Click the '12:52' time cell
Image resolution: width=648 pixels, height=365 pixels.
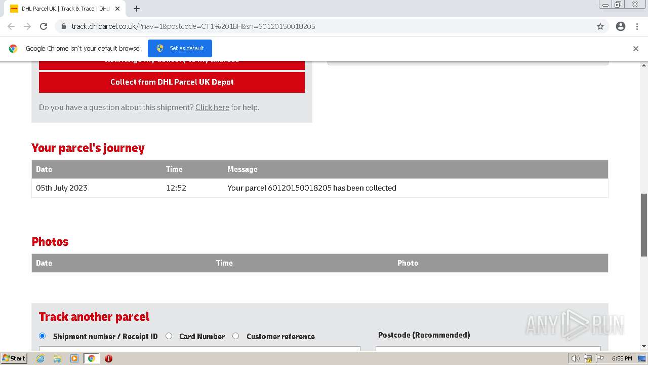point(176,188)
